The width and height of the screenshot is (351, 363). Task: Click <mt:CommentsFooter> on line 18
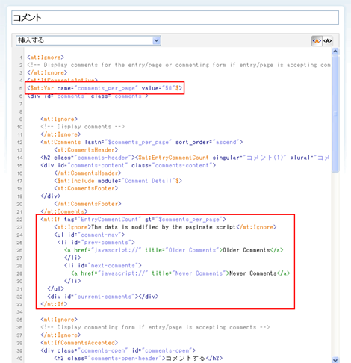tap(86, 188)
